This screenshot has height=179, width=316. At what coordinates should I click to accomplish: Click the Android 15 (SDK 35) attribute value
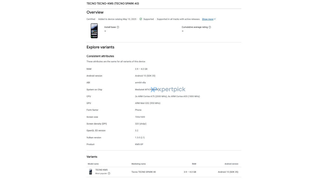pos(145,76)
